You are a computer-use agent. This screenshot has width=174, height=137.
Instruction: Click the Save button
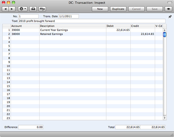point(155,9)
